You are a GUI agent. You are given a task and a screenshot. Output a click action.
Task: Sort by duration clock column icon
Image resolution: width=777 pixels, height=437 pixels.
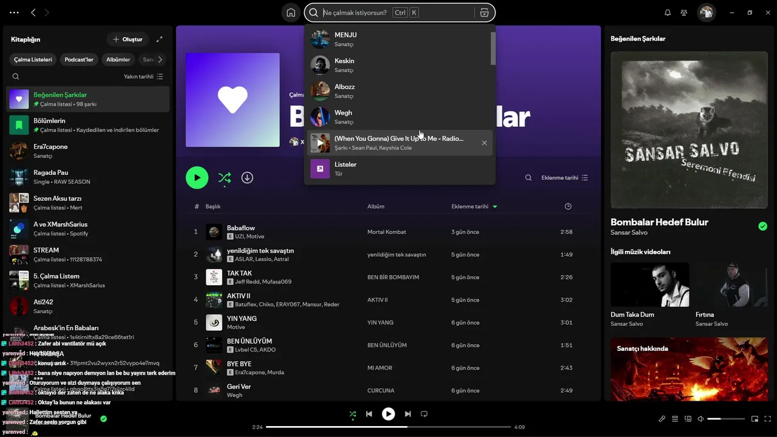tap(568, 206)
